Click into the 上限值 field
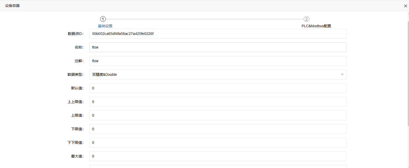This screenshot has width=409, height=168. (x=217, y=115)
